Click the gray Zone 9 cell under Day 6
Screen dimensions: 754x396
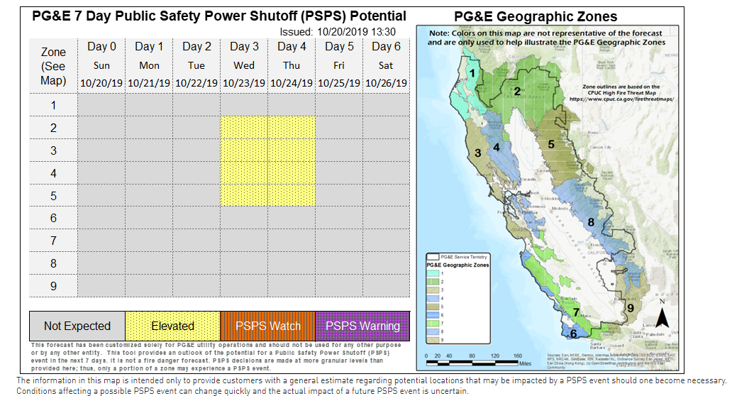386,286
